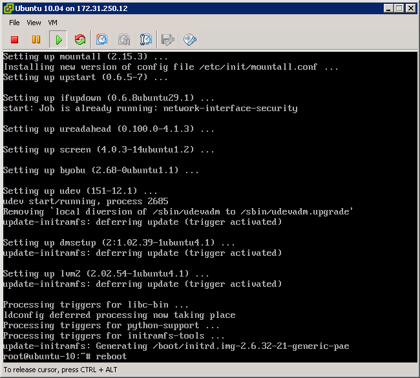The width and height of the screenshot is (420, 378).
Task: Click the floppy device connect icon
Action: tap(168, 39)
